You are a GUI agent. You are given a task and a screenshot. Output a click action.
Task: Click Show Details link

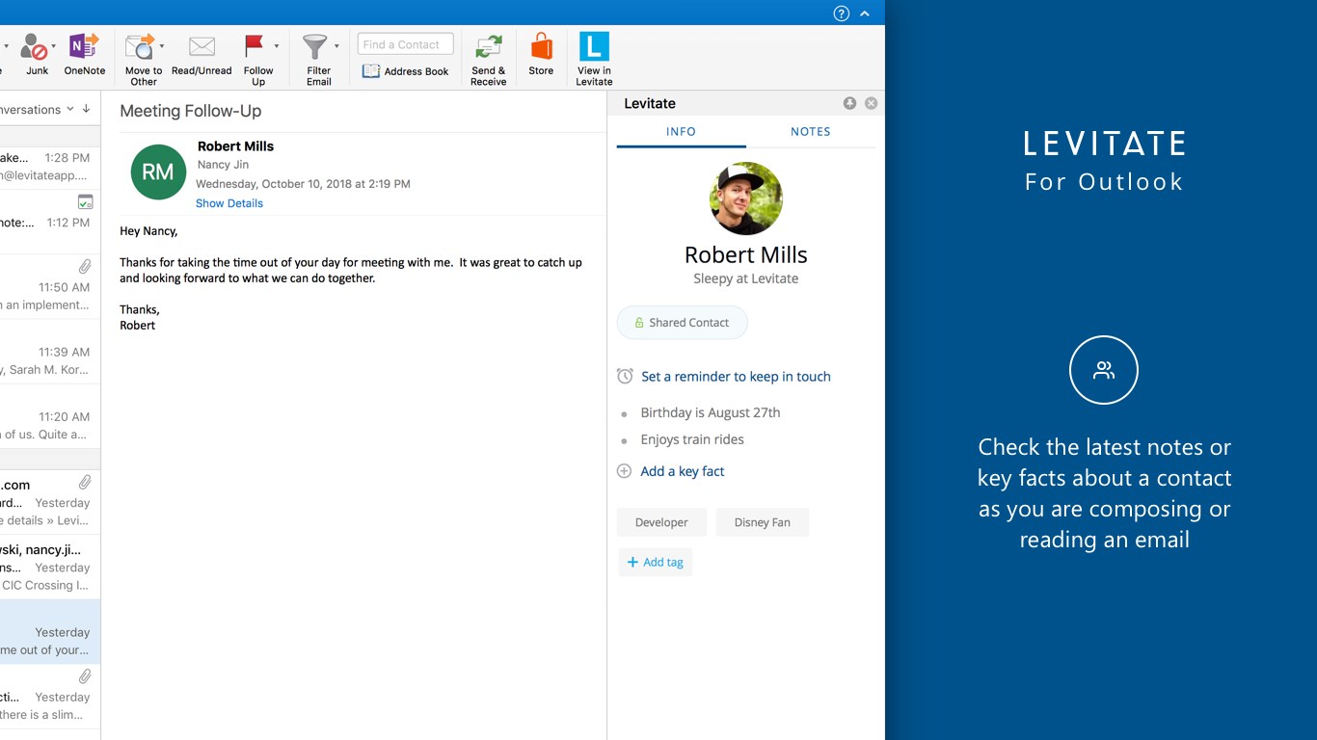tap(229, 203)
